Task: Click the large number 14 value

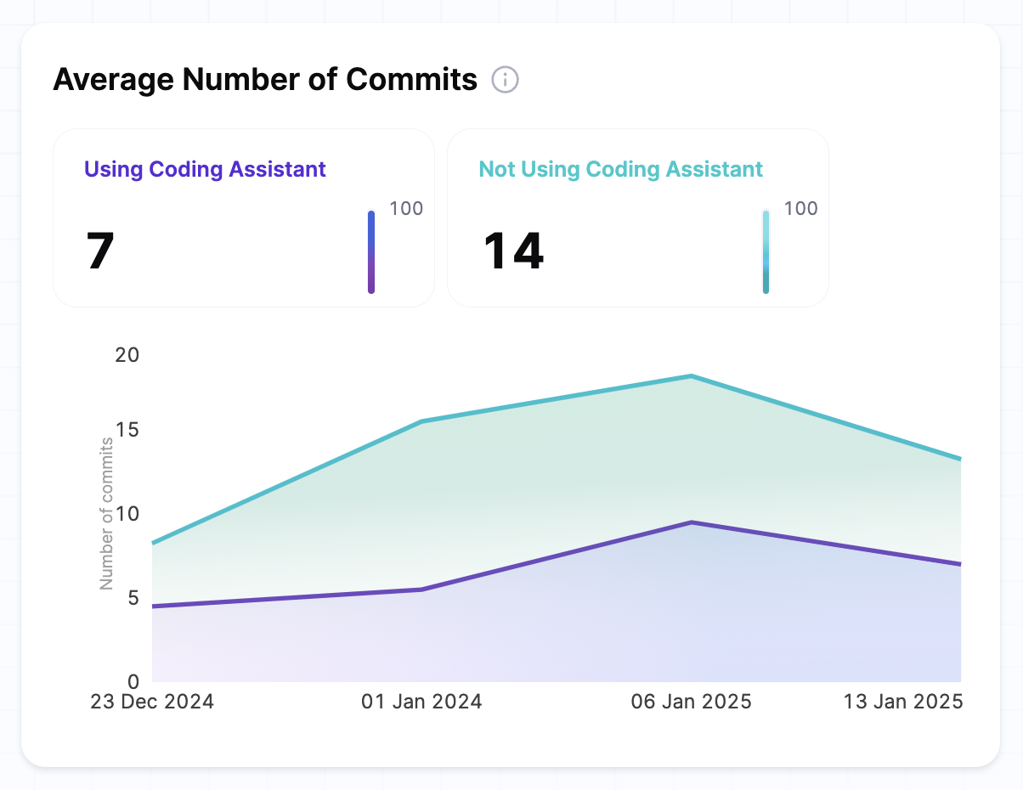Action: tap(513, 251)
